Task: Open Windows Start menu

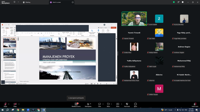Action: (2, 110)
